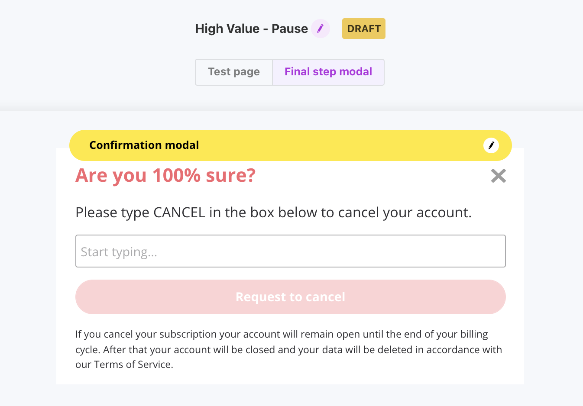The image size is (583, 406).
Task: Select the Final step modal tab
Action: click(328, 72)
